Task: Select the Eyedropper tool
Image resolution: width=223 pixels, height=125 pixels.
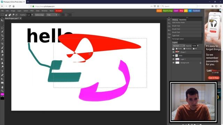Action: click(x=2, y=39)
